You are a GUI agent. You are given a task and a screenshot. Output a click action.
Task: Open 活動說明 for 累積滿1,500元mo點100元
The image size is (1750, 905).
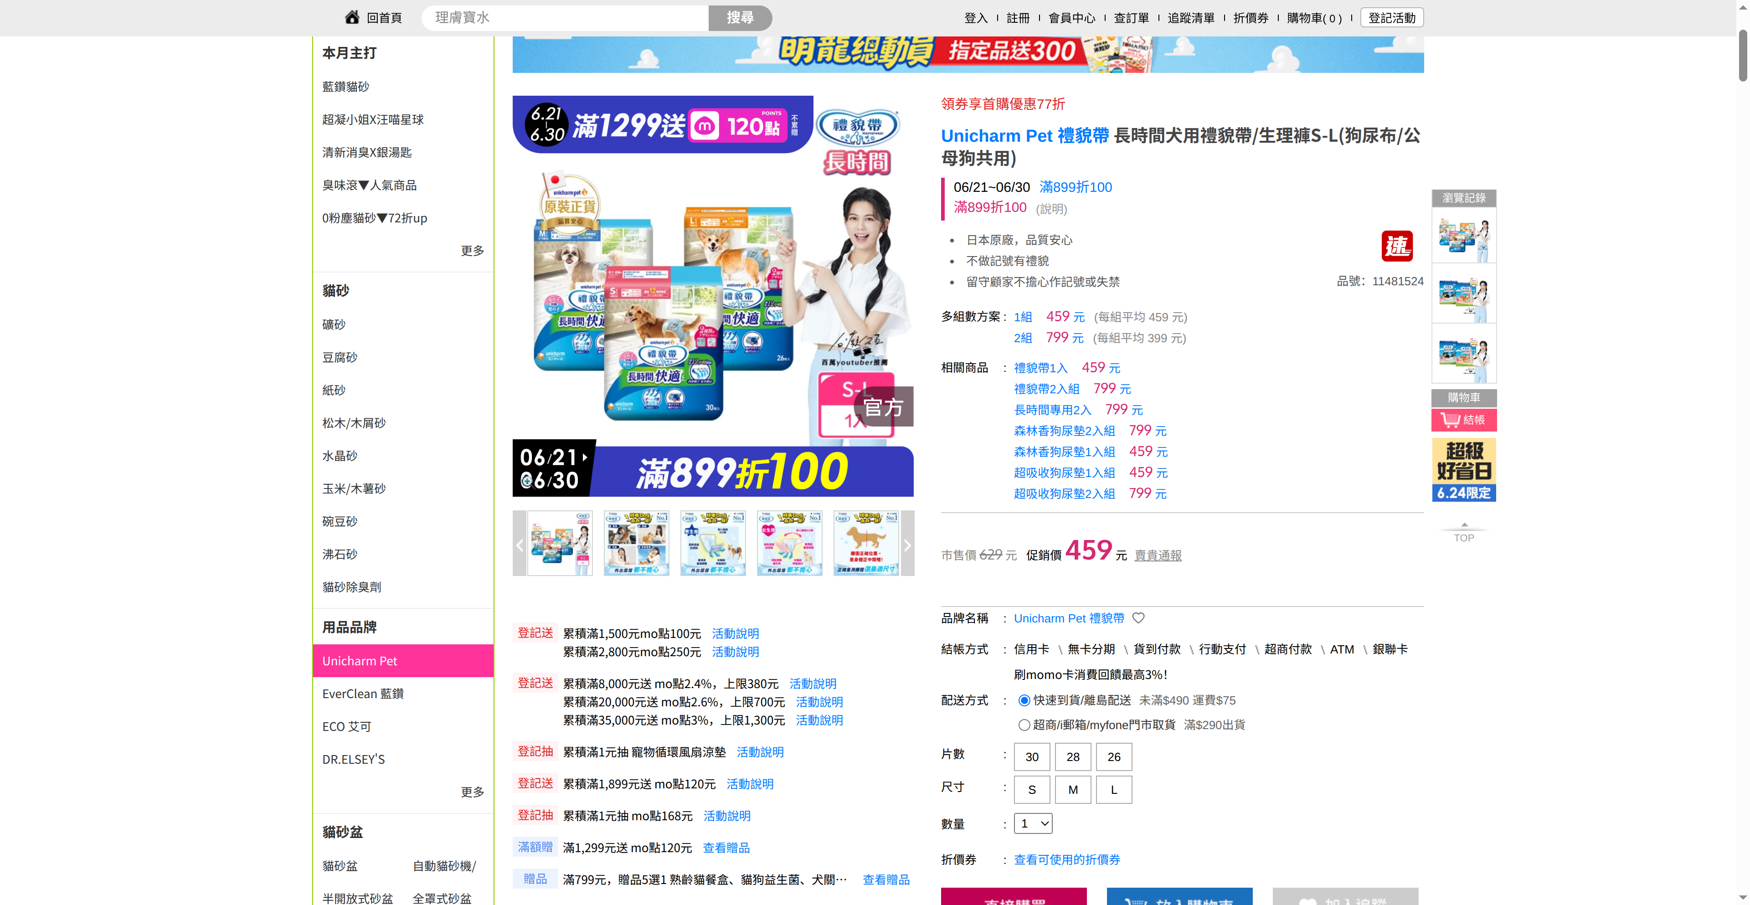point(735,633)
